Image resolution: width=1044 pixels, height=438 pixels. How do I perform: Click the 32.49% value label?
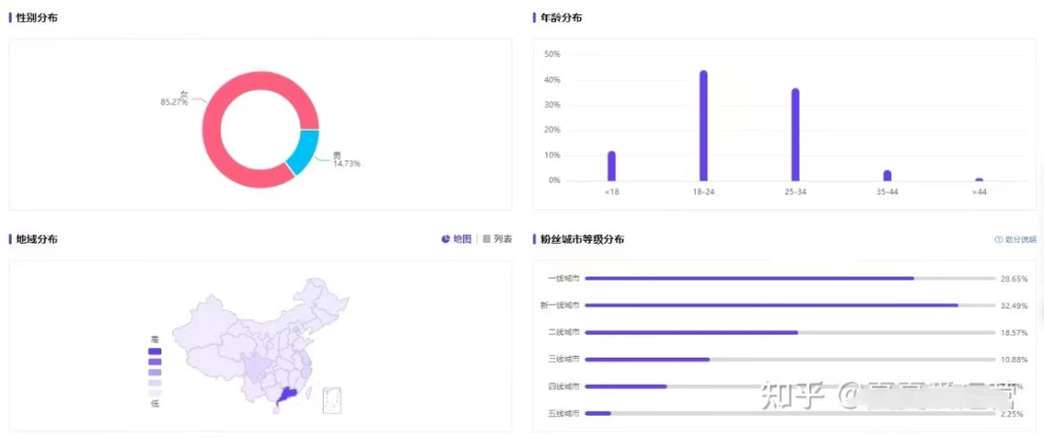[1014, 306]
